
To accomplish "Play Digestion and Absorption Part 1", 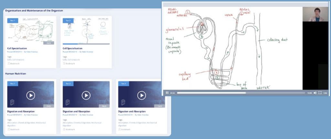I will (x=30, y=95).
